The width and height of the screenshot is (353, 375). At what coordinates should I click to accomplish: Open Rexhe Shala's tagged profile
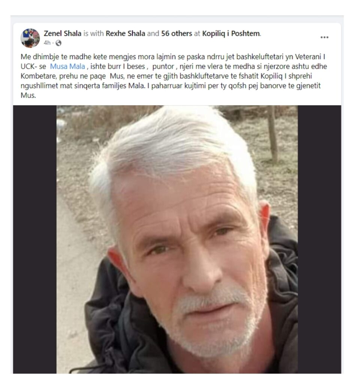click(125, 33)
